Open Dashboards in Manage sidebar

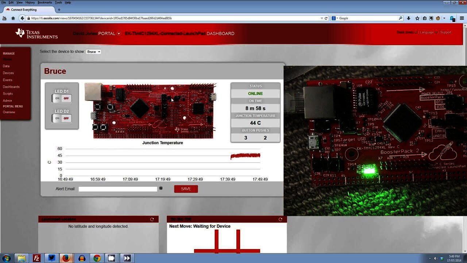[x=11, y=87]
